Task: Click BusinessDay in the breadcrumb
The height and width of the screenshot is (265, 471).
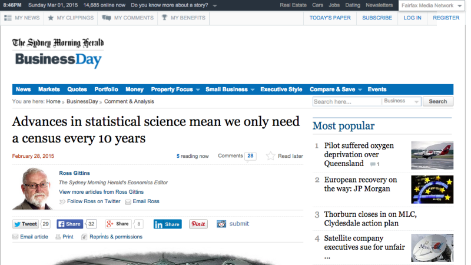Action: click(x=82, y=101)
